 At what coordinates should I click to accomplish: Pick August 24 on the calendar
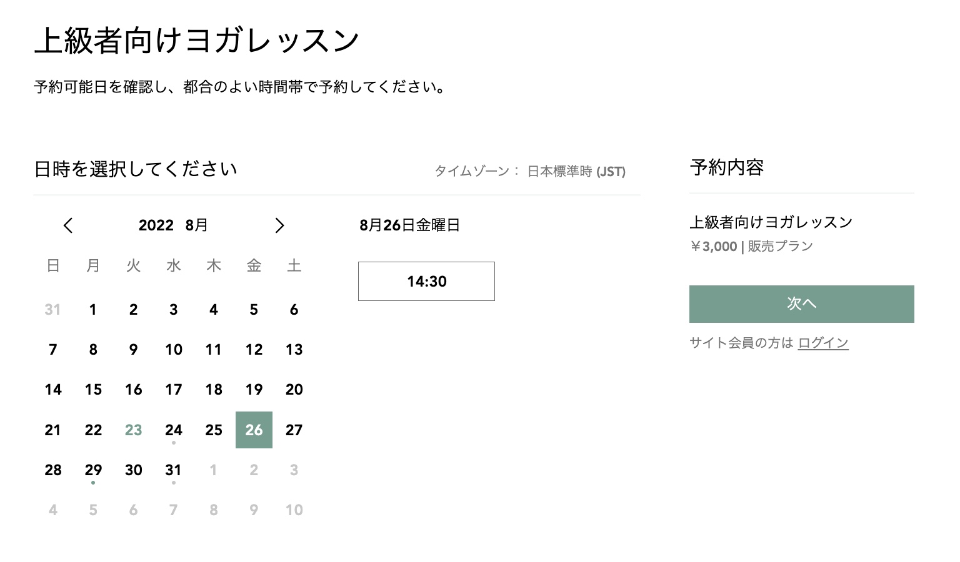173,430
